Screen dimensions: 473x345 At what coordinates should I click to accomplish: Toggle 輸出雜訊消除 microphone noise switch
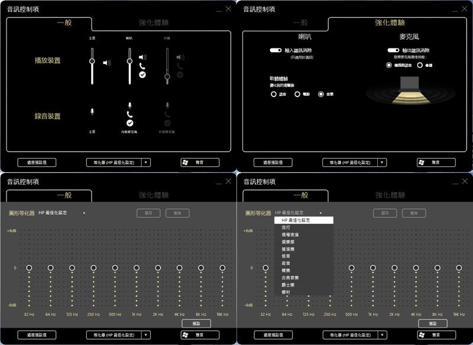pyautogui.click(x=393, y=50)
